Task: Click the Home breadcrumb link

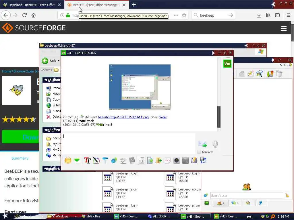Action: click(x=7, y=71)
